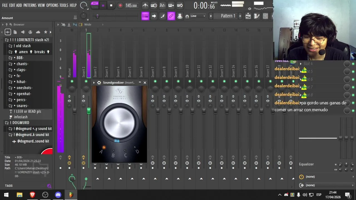Toggle the overdub recording icon
This screenshot has width=356, height=200.
click(171, 5)
